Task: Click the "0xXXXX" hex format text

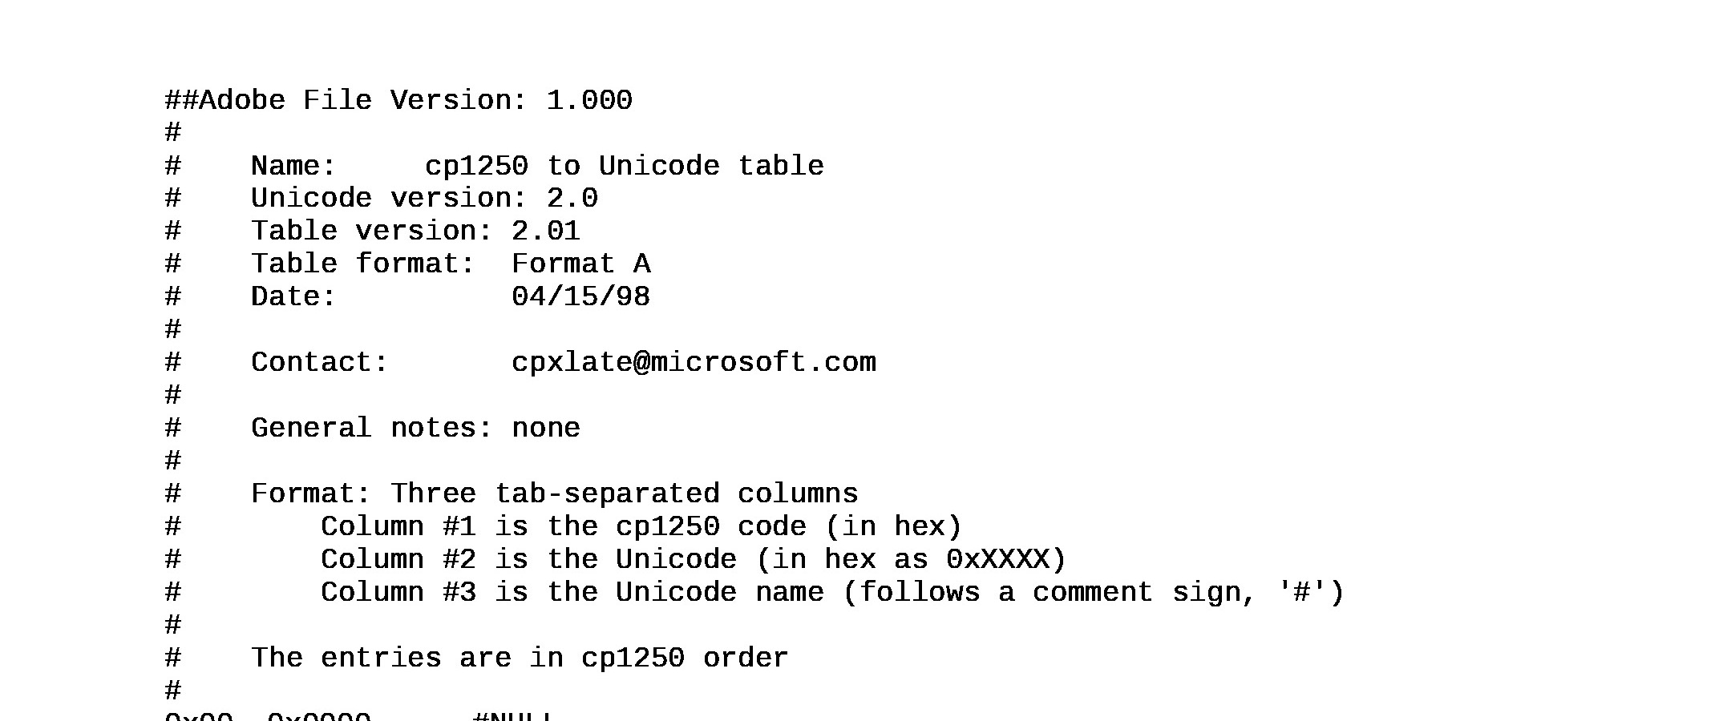Action: point(998,560)
